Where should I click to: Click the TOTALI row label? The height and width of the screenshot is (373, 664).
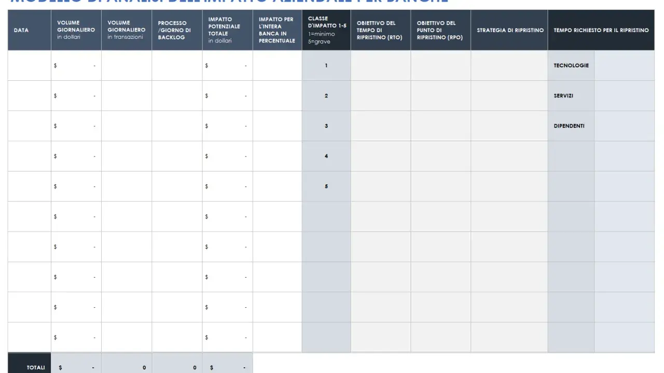(30, 364)
